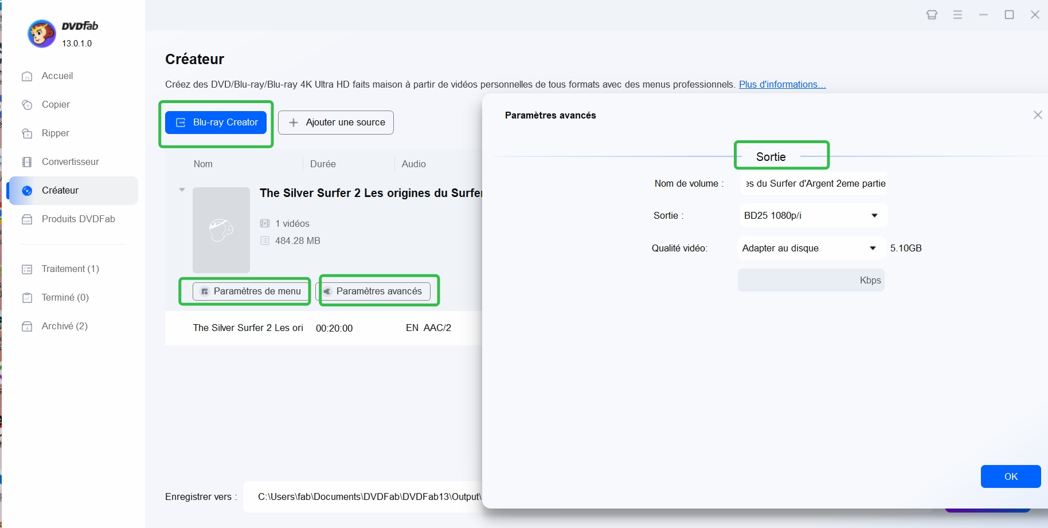Minimize the DVDFab window

pyautogui.click(x=984, y=15)
